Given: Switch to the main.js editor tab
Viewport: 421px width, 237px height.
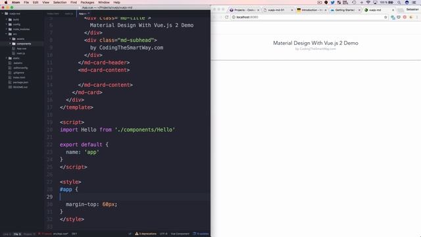Looking at the screenshot, I should click(68, 14).
